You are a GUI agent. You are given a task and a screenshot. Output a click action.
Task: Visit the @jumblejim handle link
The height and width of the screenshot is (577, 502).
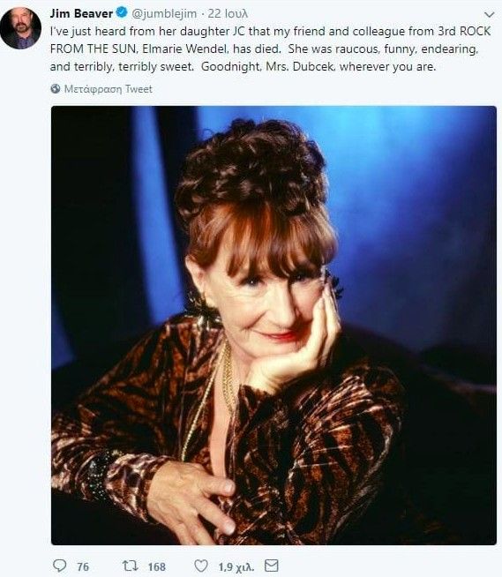pyautogui.click(x=164, y=13)
